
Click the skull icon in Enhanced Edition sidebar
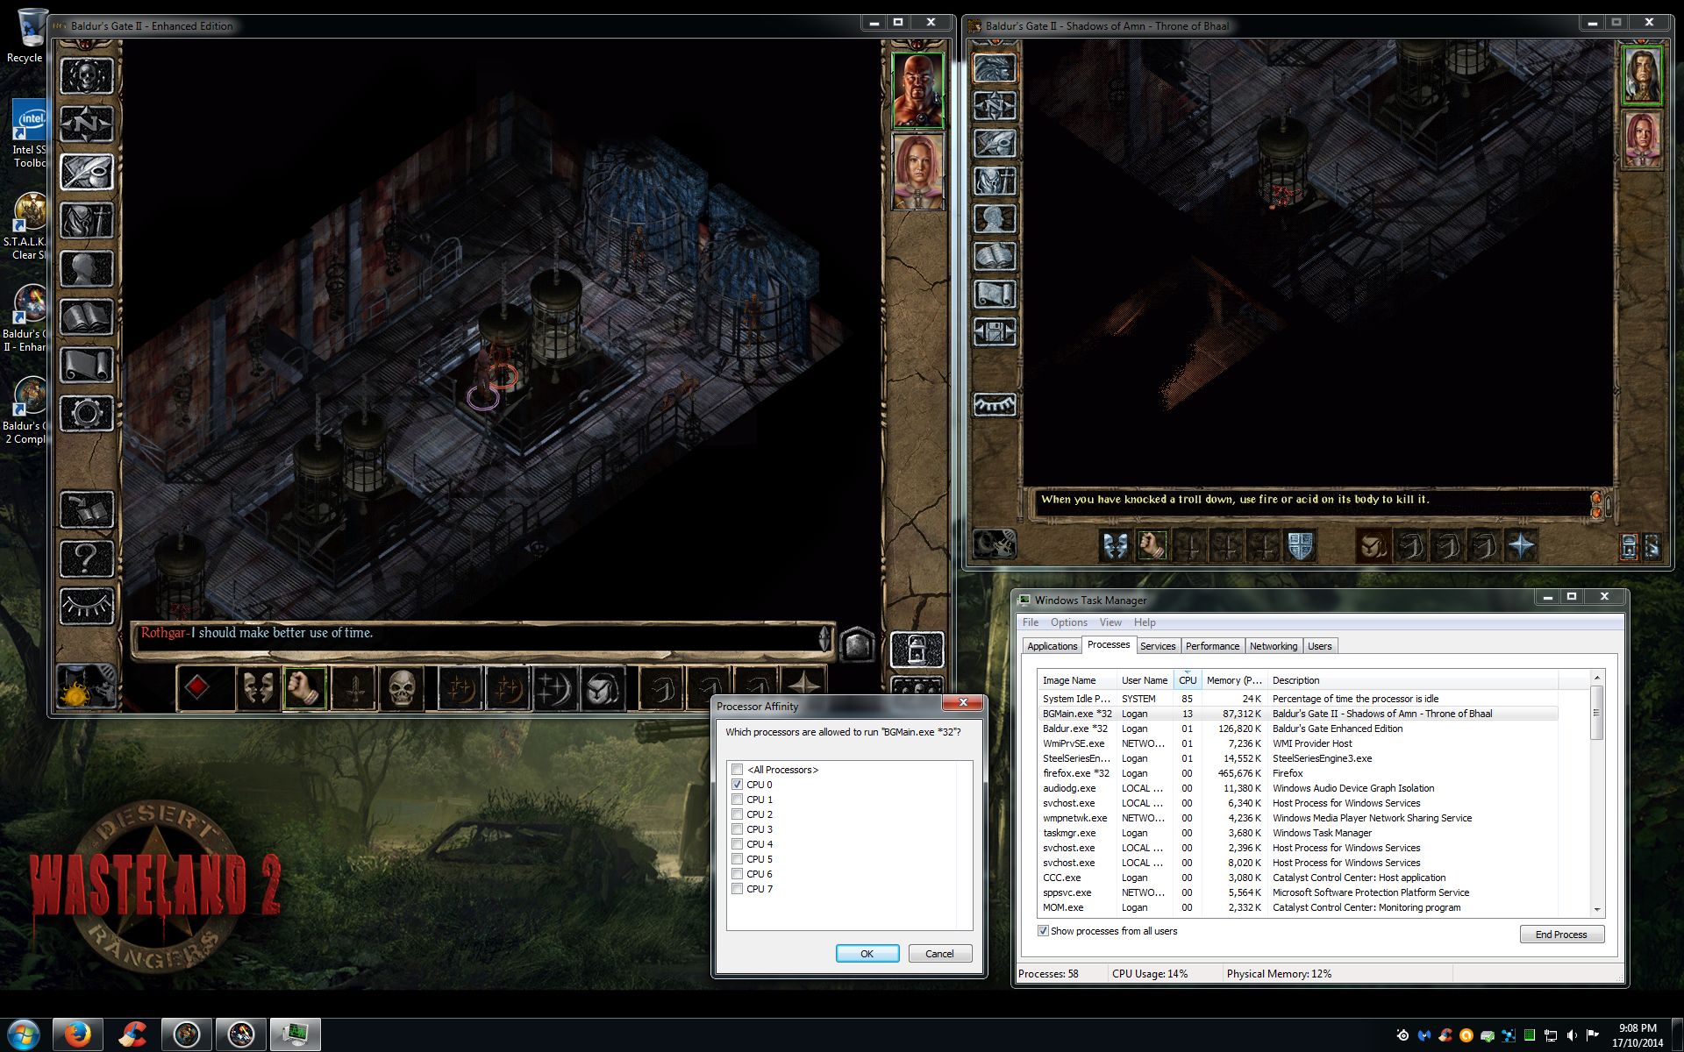pos(87,76)
